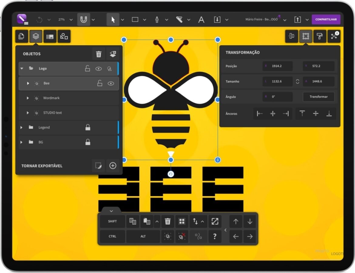Add new layer in OBJETOS panel
The width and height of the screenshot is (355, 273).
113,54
